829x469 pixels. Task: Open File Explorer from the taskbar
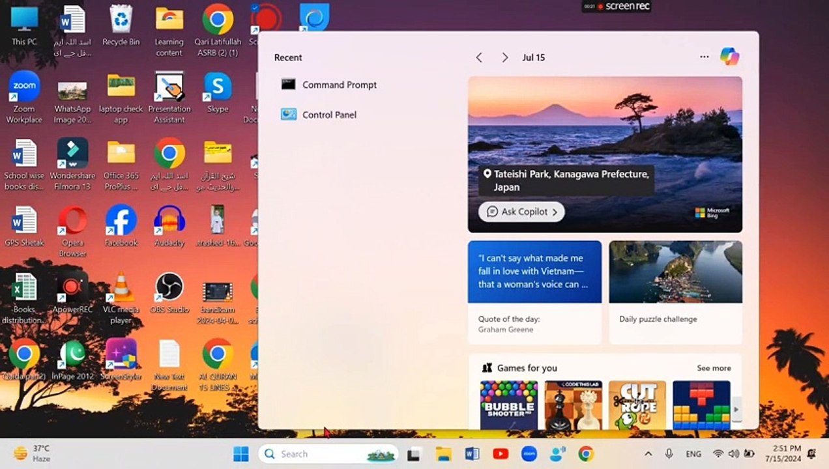[x=443, y=454]
